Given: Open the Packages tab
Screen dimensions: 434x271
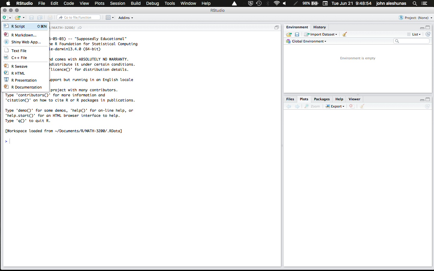Looking at the screenshot, I should tap(322, 99).
